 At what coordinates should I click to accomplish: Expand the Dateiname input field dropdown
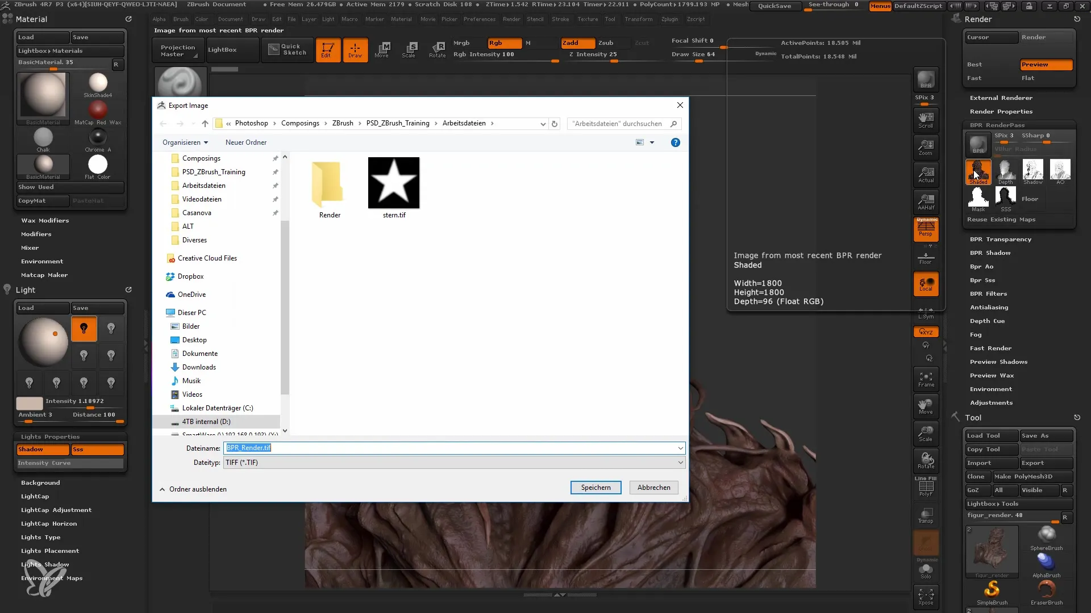(680, 448)
